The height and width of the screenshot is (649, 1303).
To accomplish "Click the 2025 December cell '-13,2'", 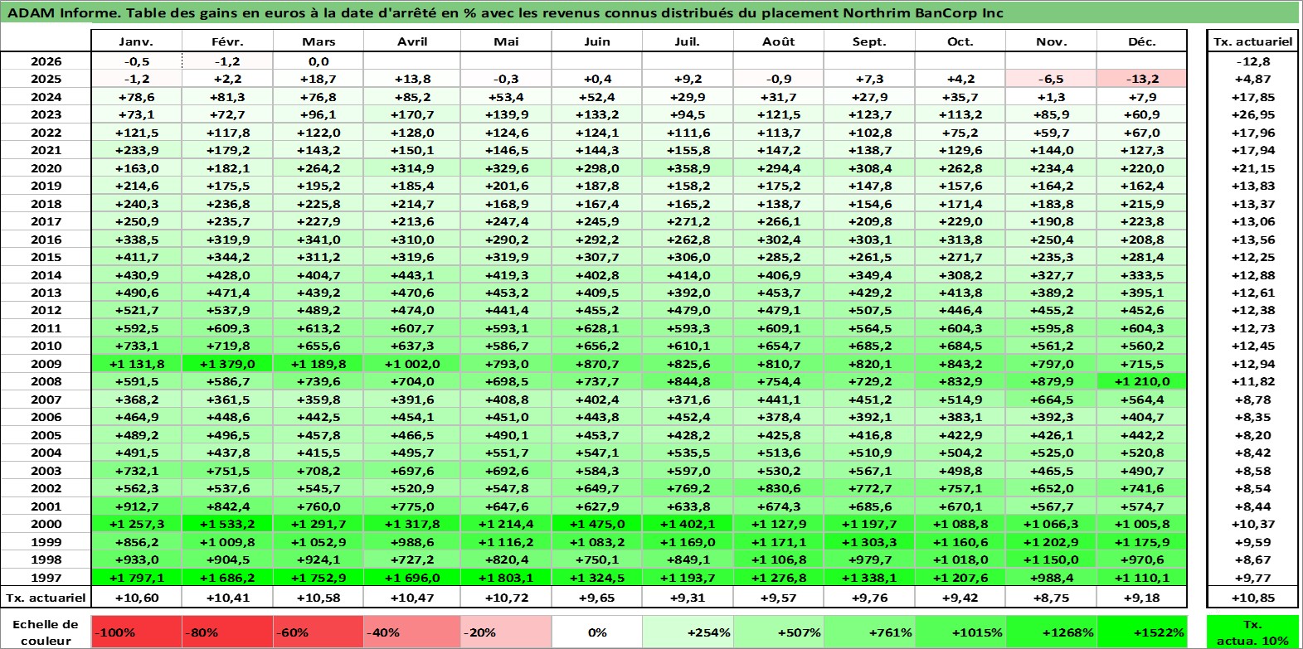I will (x=1142, y=79).
